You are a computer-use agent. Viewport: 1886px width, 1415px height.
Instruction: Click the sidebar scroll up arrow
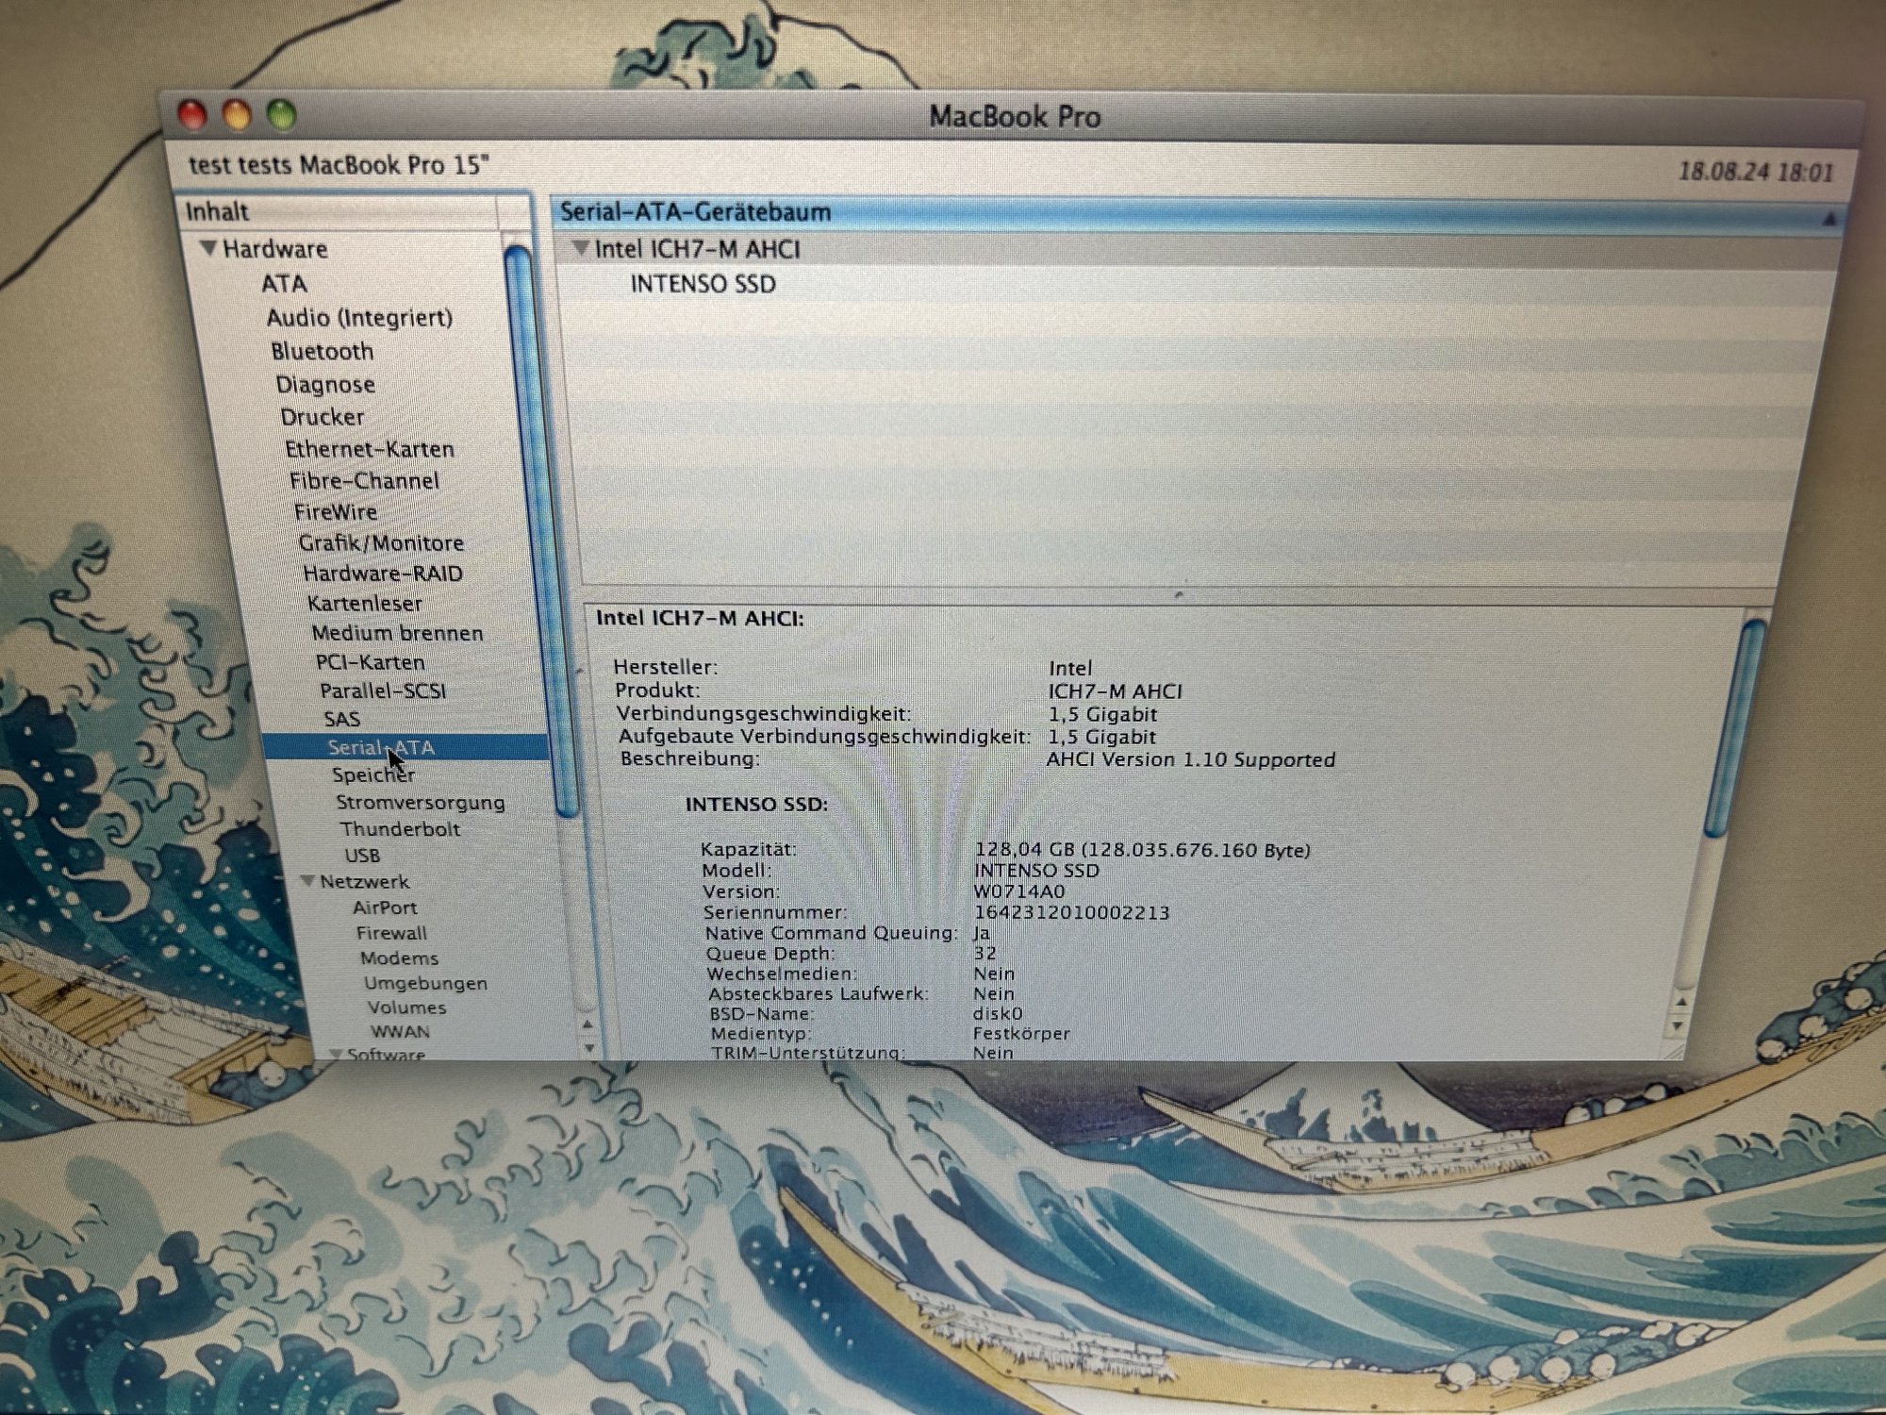[588, 1024]
